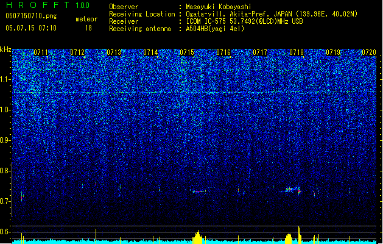The width and height of the screenshot is (383, 244).
Task: Click the 1.0 kHz axis label
Action: point(5,110)
